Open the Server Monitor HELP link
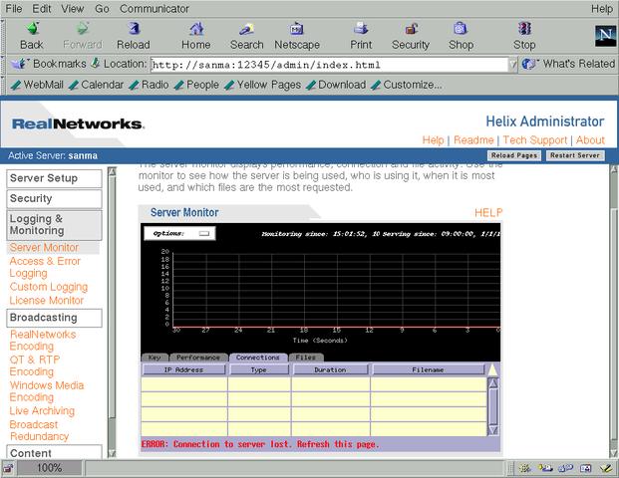619x478 pixels. click(x=488, y=213)
